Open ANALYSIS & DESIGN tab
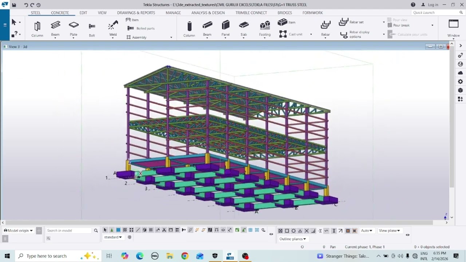466x262 pixels. [x=208, y=13]
